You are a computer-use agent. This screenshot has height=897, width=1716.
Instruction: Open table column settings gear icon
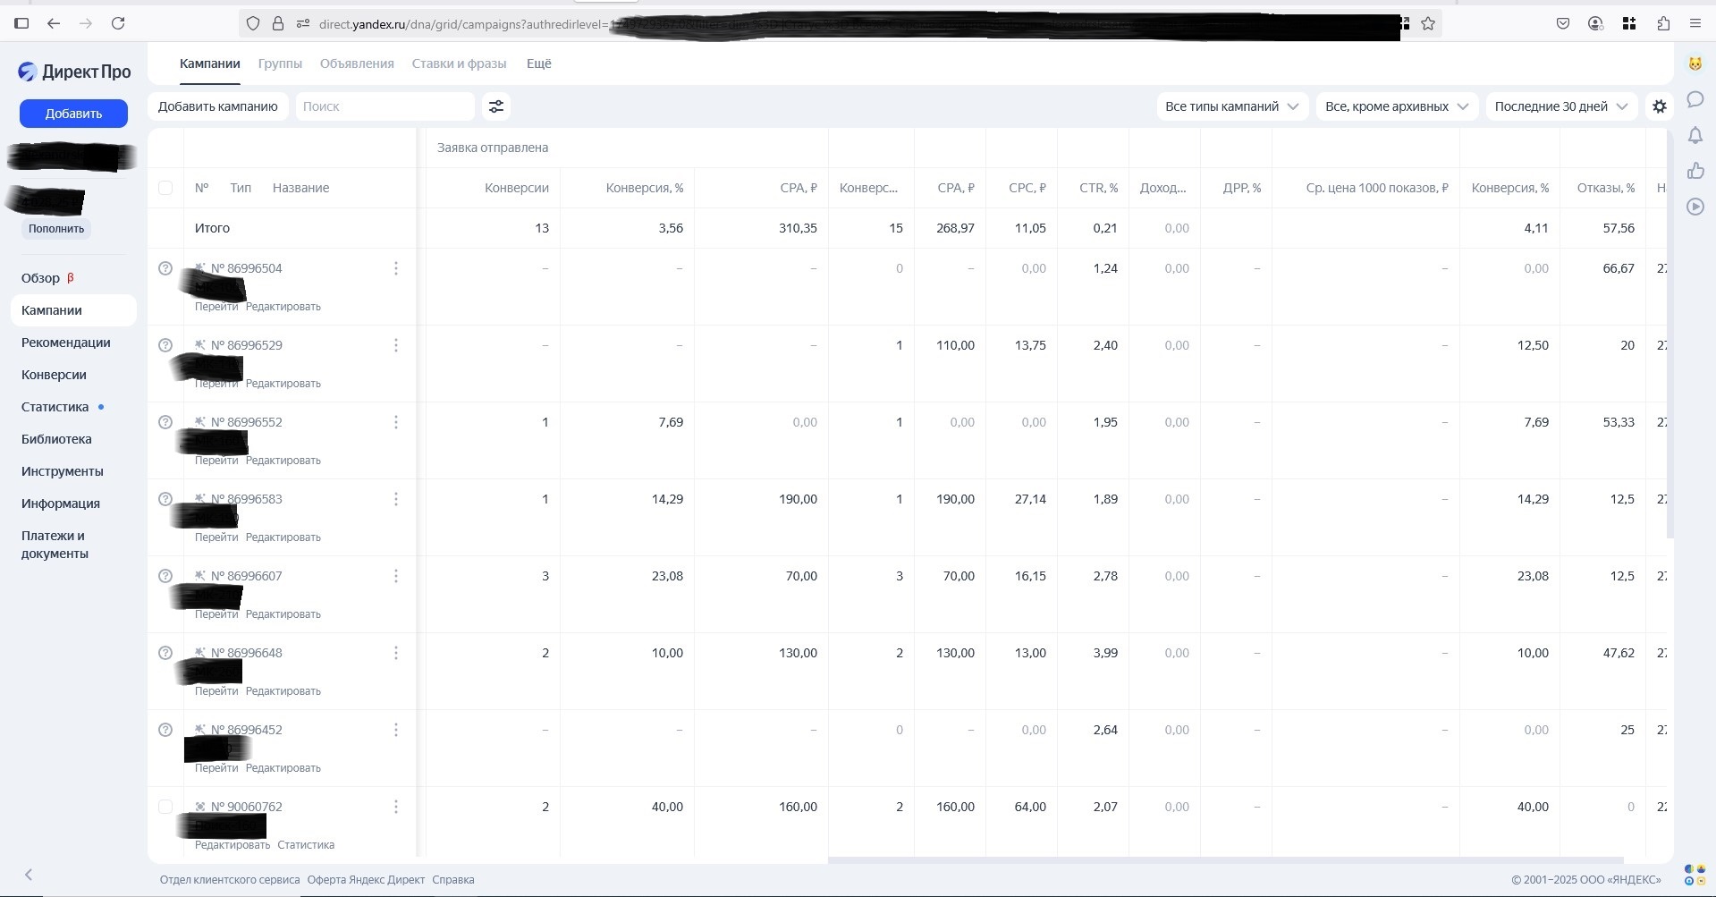(1659, 106)
